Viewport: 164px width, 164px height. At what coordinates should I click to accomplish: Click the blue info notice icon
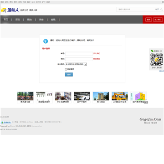coord(46,41)
